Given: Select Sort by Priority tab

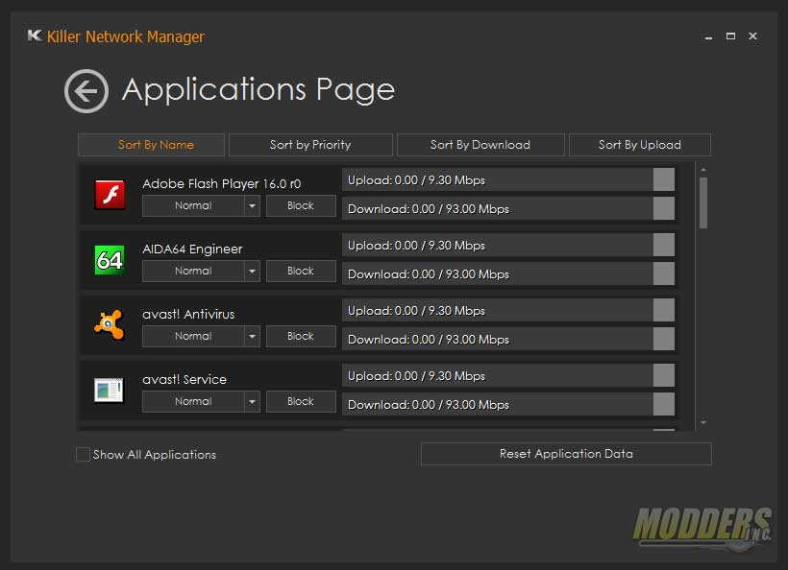Looking at the screenshot, I should click(310, 145).
